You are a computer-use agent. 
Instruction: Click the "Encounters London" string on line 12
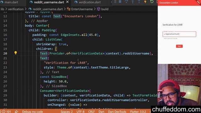coord(80,16)
